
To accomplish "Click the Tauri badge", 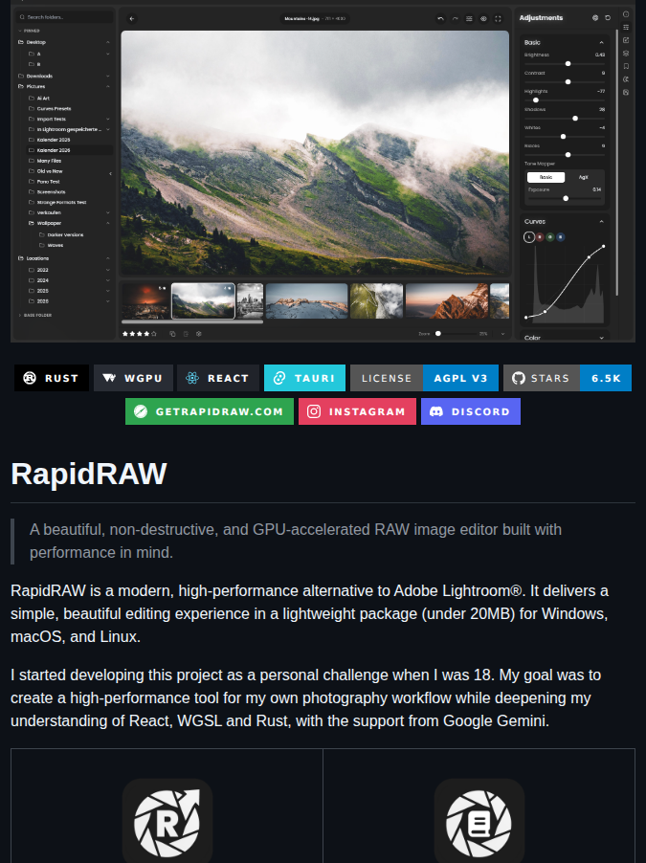I will click(304, 378).
